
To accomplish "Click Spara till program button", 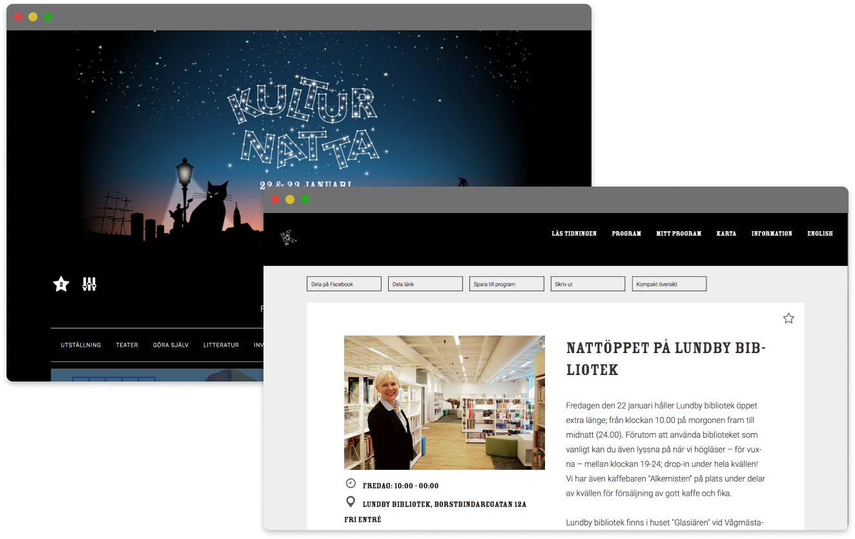I will 507,284.
